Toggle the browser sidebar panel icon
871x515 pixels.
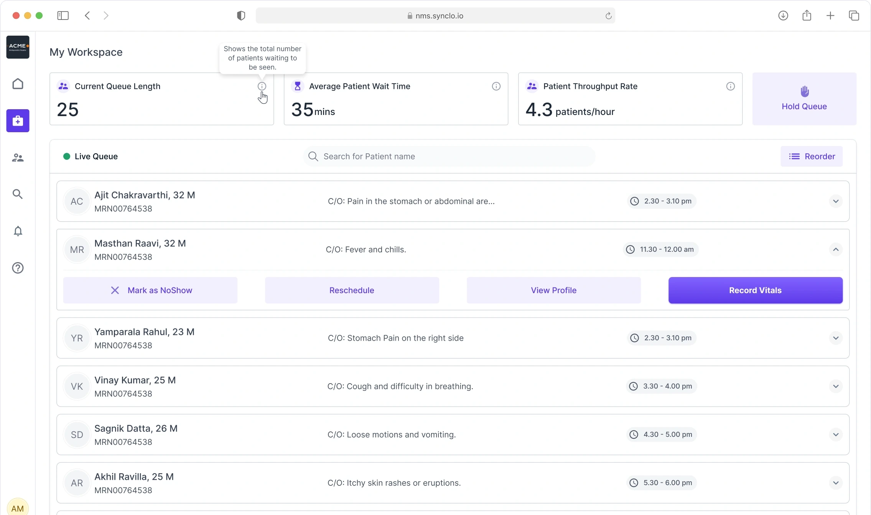63,16
